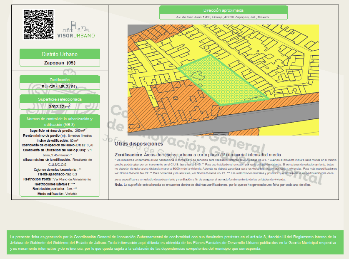Viewport: 349px width, 259px height.
Task: Click the QR code image
Action: click(x=38, y=25)
